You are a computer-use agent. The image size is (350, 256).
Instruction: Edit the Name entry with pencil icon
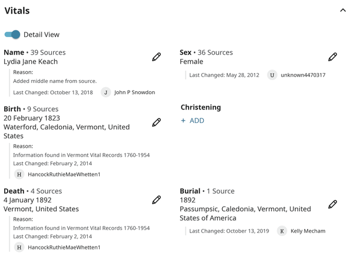(x=157, y=57)
